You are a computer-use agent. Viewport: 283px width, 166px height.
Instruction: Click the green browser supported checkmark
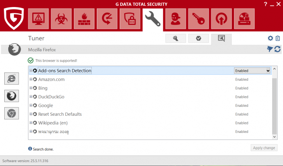[31, 60]
